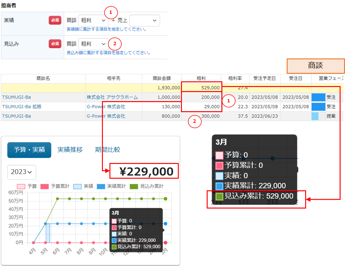This screenshot has height=266, width=345.
Task: Open the TSUMUGI-Ba 拡販 deal link
Action: click(22, 107)
